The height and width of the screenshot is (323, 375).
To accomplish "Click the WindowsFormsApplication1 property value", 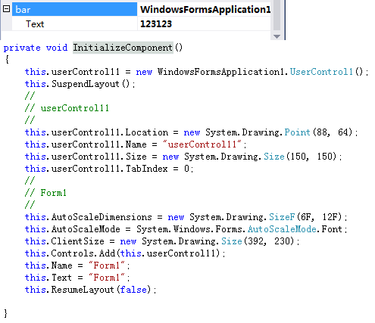I will 205,10.
